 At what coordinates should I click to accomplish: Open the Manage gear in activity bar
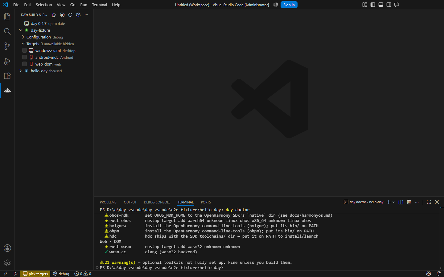pyautogui.click(x=7, y=263)
